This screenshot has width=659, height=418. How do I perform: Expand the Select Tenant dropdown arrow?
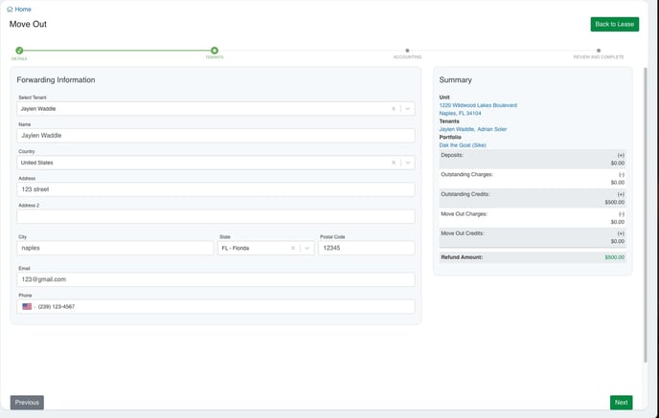pos(407,109)
